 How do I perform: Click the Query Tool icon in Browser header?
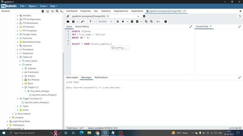43,11
